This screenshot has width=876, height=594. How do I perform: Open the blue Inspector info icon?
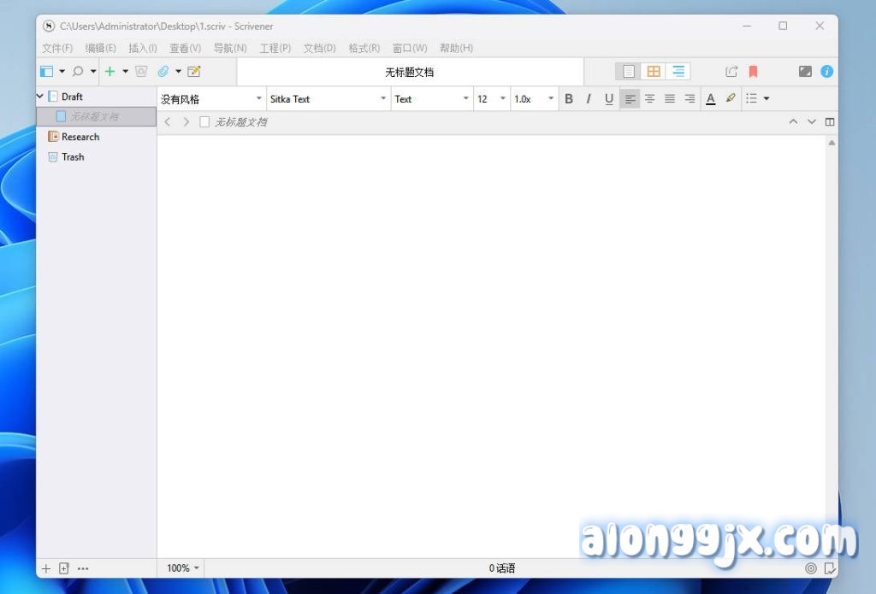pos(827,72)
